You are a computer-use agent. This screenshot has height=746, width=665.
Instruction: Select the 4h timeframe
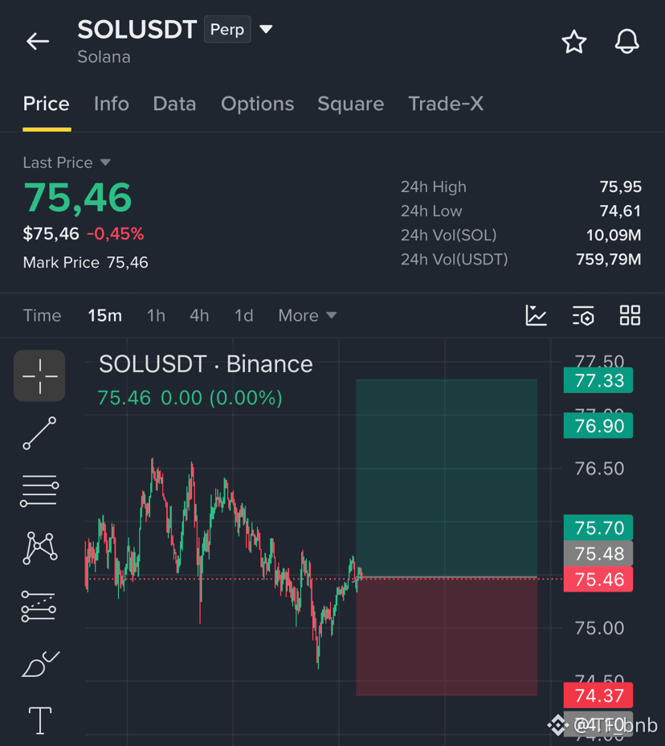click(x=199, y=315)
